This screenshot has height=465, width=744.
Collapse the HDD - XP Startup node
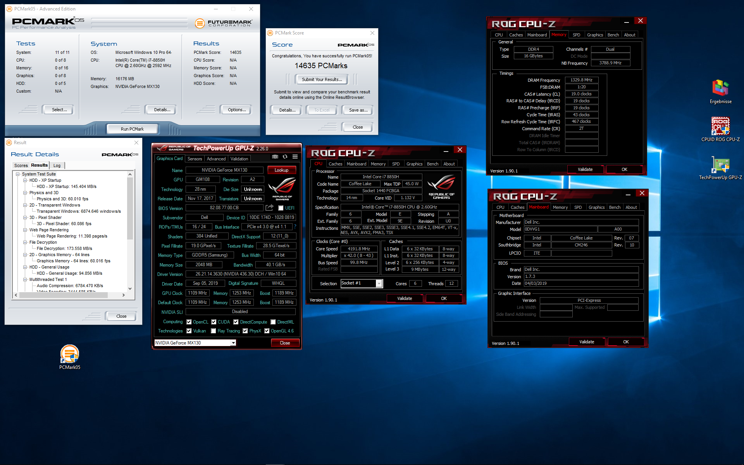[25, 180]
